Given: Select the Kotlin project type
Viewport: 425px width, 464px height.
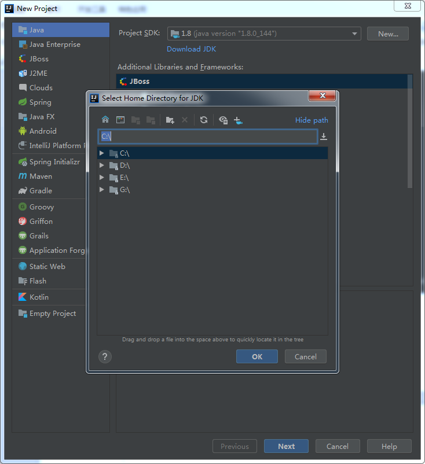Looking at the screenshot, I should coord(49,297).
